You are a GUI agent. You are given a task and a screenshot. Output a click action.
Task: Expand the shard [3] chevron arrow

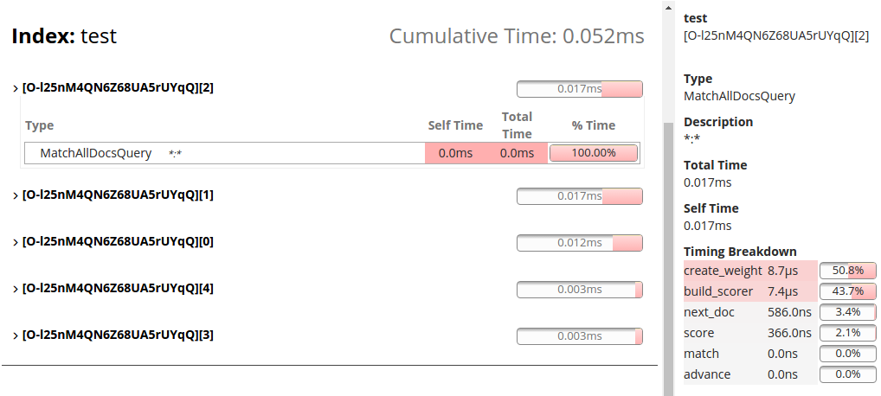click(x=16, y=335)
